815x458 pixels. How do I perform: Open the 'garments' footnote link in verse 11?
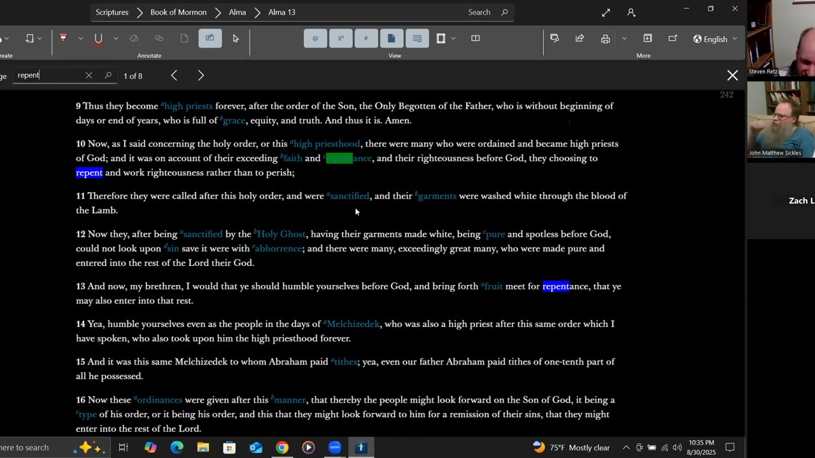coord(437,196)
